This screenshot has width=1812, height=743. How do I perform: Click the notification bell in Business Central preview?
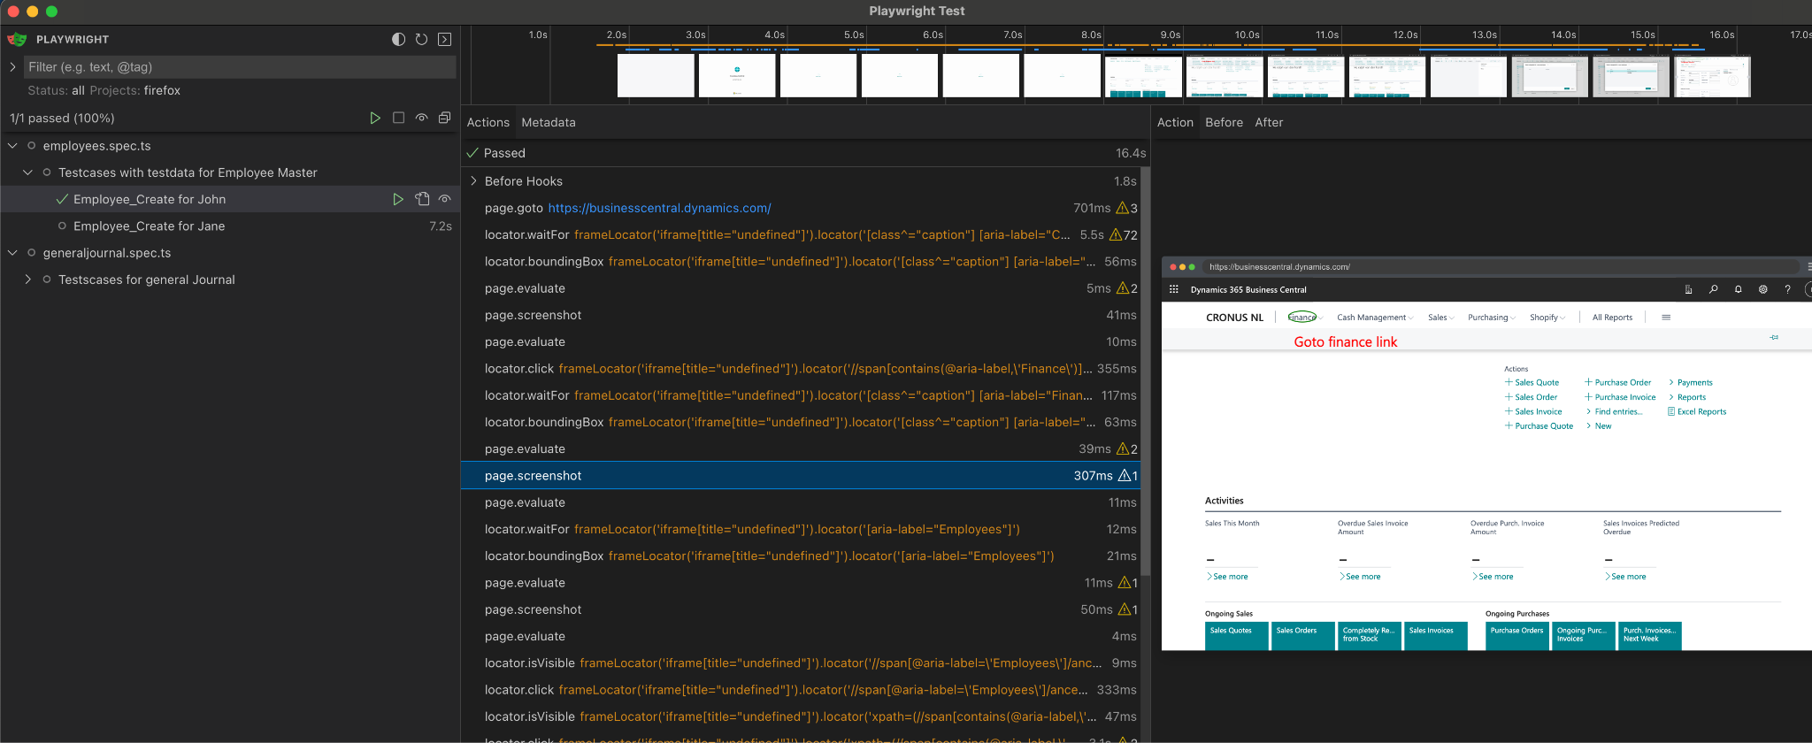click(x=1738, y=289)
